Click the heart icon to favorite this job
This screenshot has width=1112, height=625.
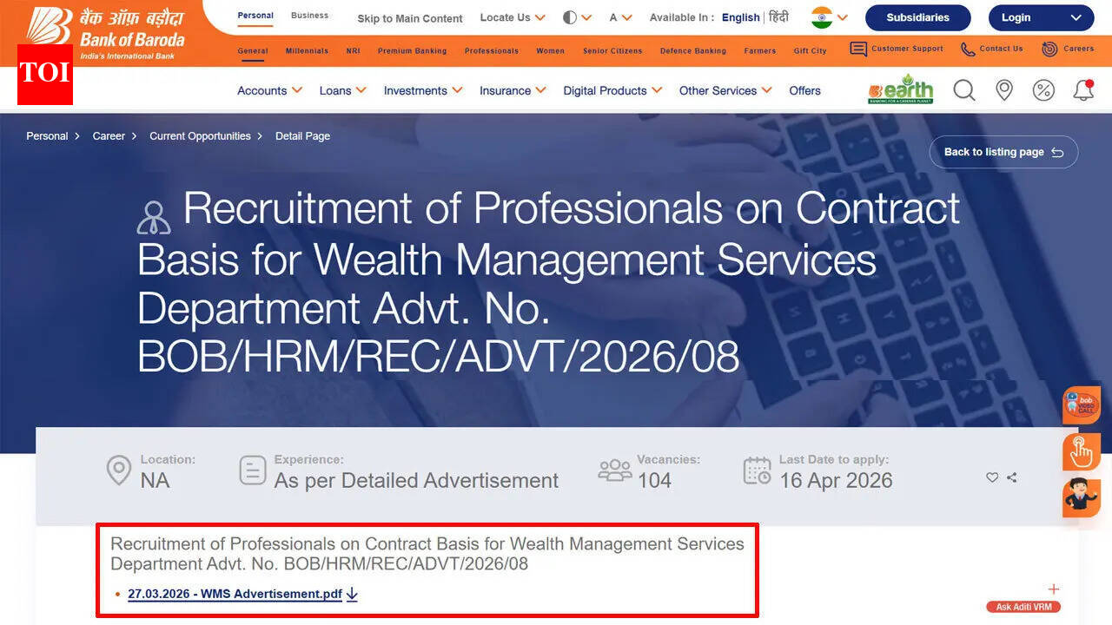point(992,477)
